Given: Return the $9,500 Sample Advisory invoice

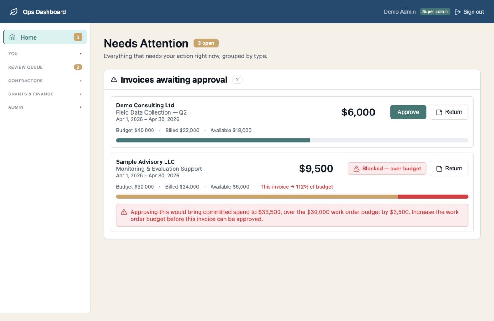Looking at the screenshot, I should 449,169.
